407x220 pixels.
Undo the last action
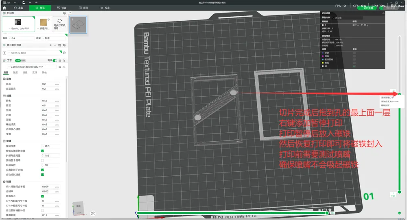[x=30, y=2]
